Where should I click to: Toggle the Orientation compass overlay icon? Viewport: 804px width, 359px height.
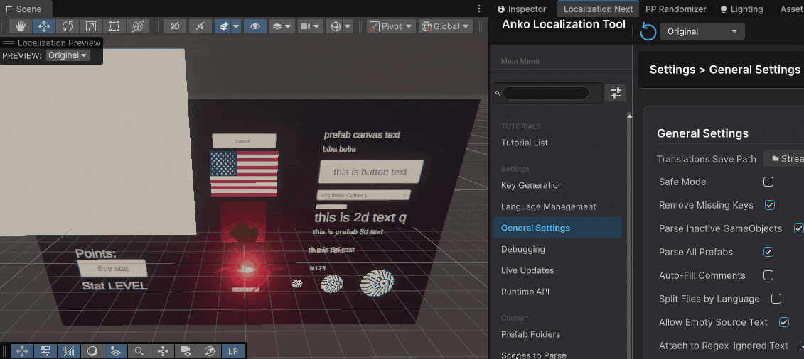click(x=209, y=350)
